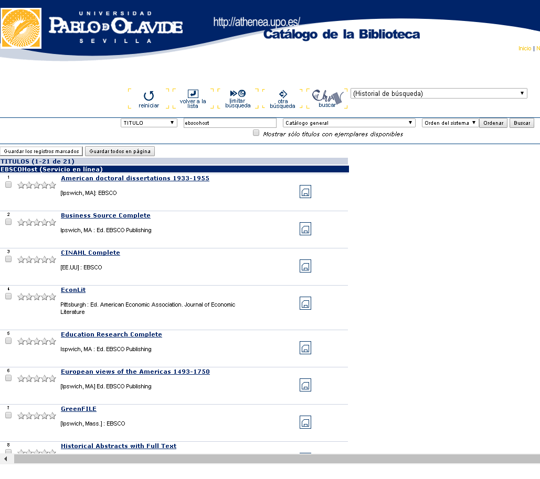
Task: Click the Ordenar button
Action: click(x=493, y=123)
